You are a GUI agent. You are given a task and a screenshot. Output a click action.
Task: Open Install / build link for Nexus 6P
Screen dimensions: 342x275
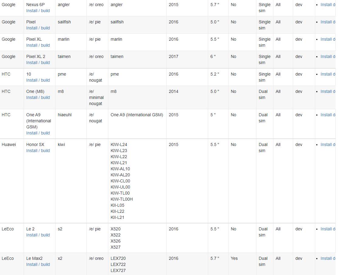38,11
